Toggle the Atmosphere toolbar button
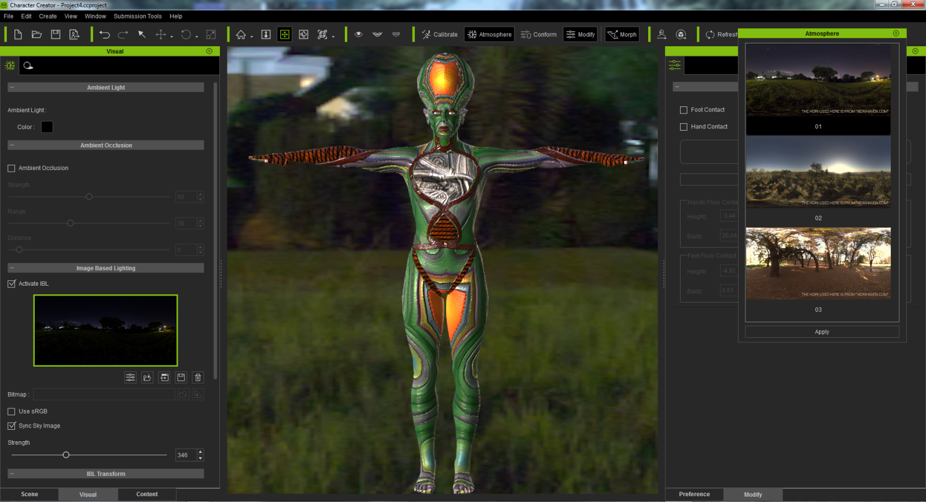Image resolution: width=926 pixels, height=502 pixels. coord(490,35)
